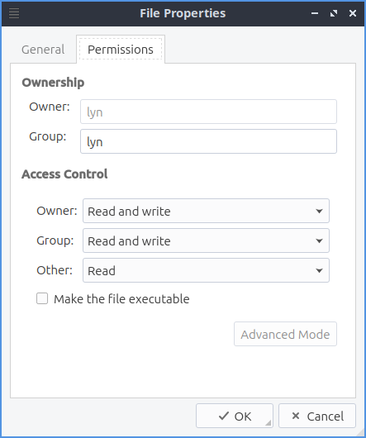366x438 pixels.
Task: Click the checkmark icon on OK
Action: point(224,416)
